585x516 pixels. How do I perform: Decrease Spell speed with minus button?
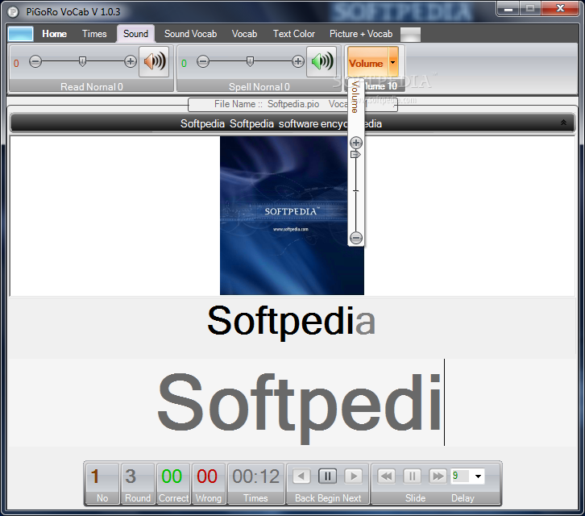pyautogui.click(x=203, y=61)
